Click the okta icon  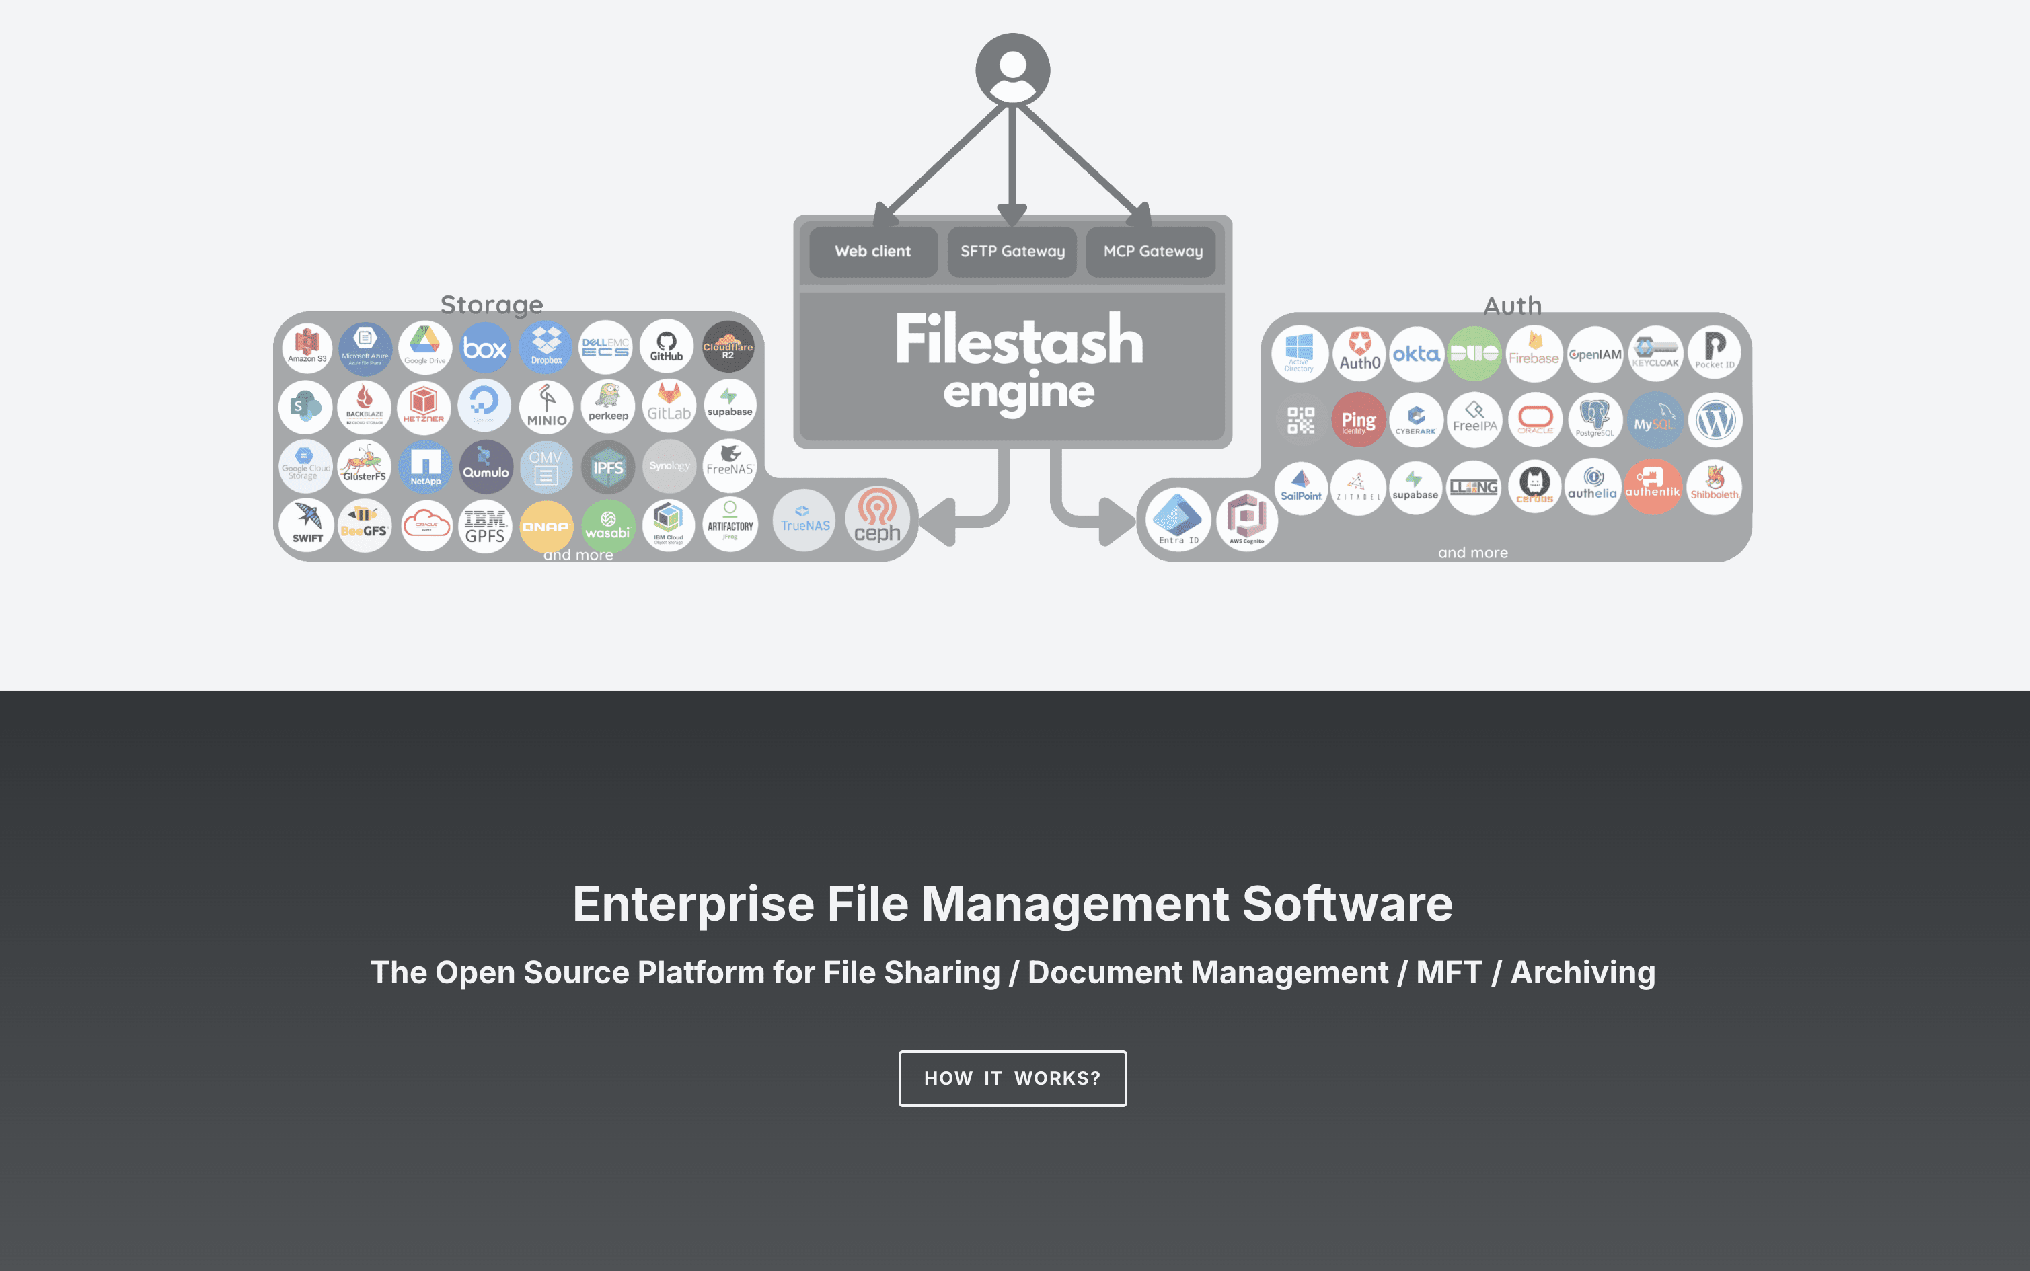(1417, 354)
